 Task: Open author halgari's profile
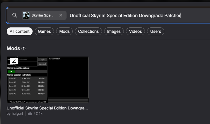pyautogui.click(x=17, y=114)
